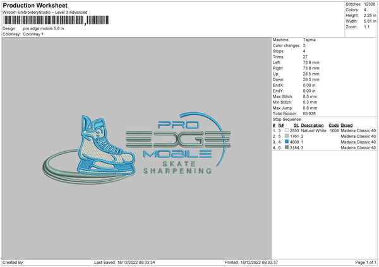Click the barcode under the worksheet title
Screen dimensions: 379x267
(x=56, y=20)
